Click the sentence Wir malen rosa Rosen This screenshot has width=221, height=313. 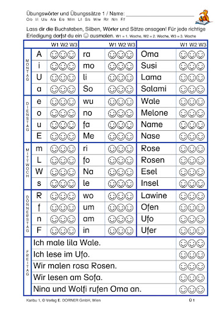[x=75, y=266]
